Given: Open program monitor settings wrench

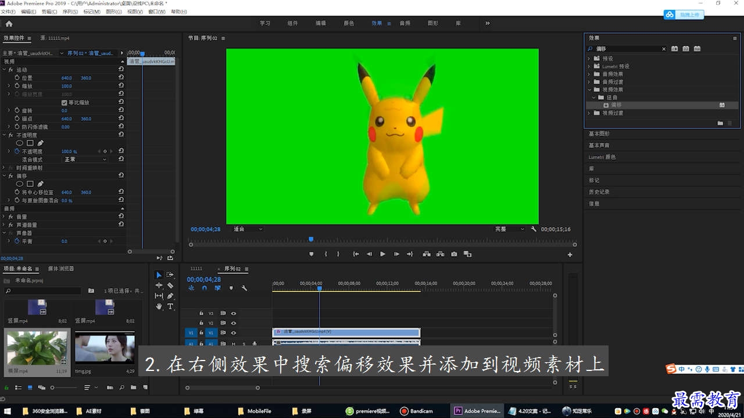Looking at the screenshot, I should click(534, 229).
